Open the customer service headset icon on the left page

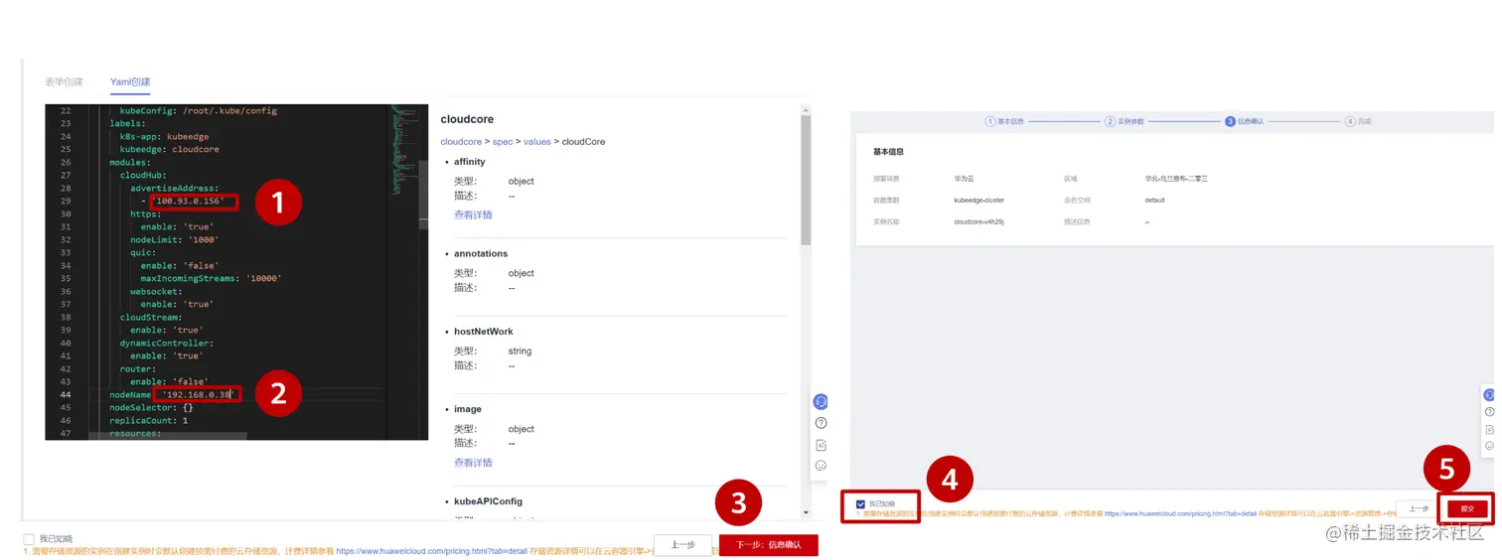point(821,402)
